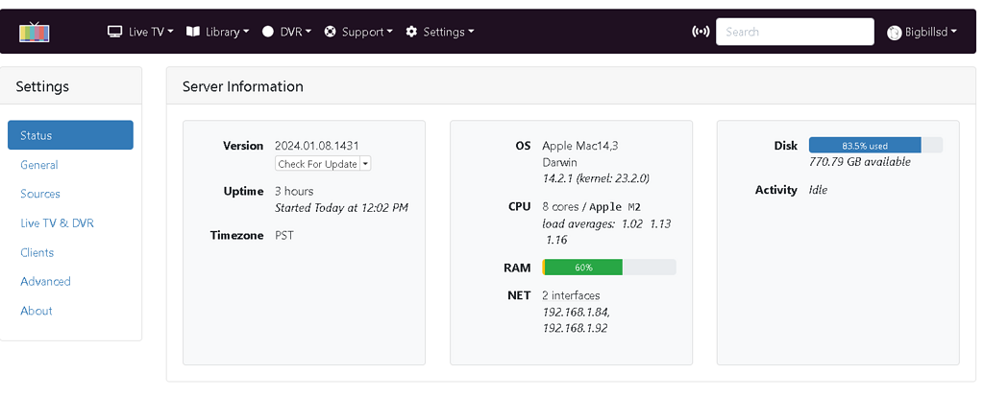The height and width of the screenshot is (397, 984).
Task: Click the version number 2024.01.08.1431
Action: point(317,146)
